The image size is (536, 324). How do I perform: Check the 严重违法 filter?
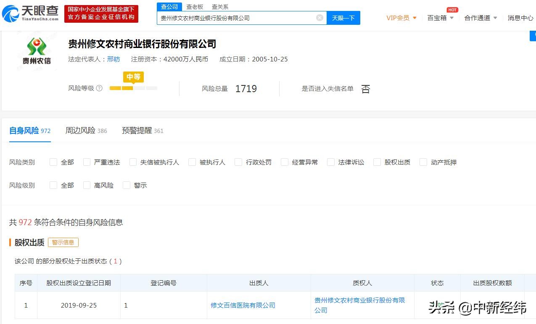[87, 162]
